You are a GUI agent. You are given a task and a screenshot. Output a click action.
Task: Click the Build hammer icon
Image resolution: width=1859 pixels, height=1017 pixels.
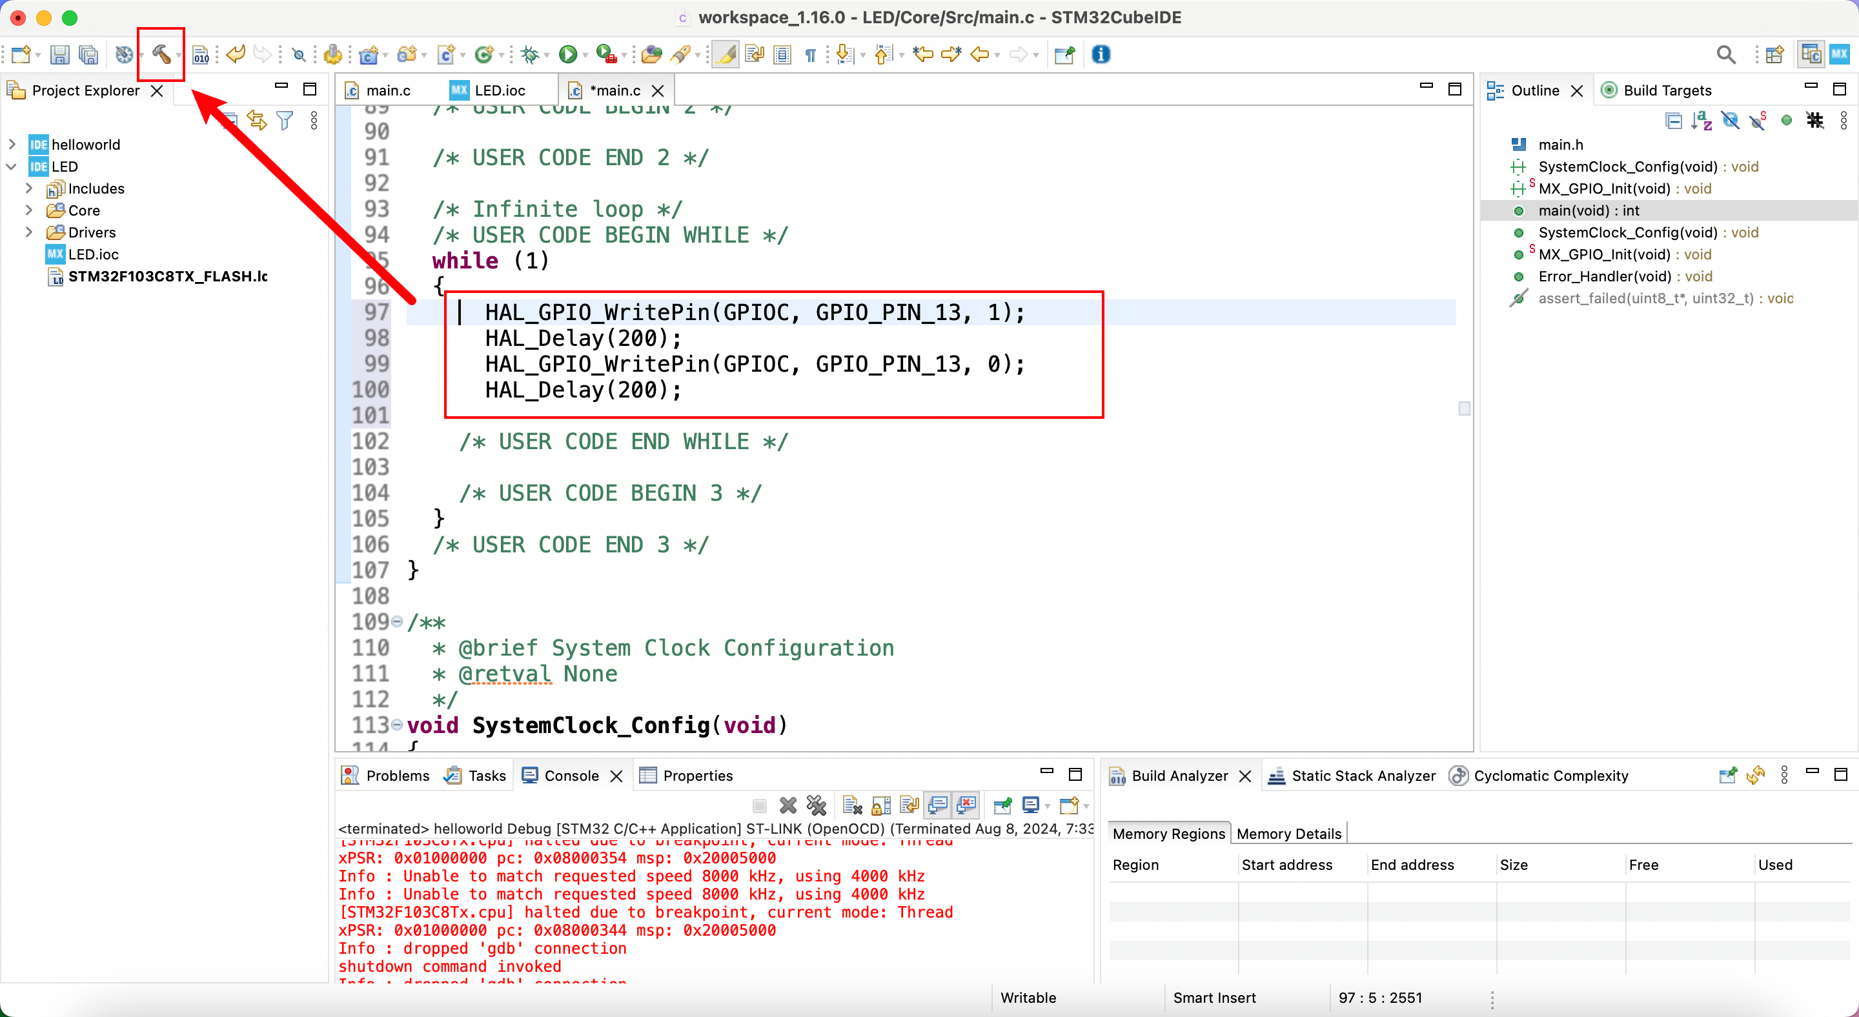tap(160, 54)
